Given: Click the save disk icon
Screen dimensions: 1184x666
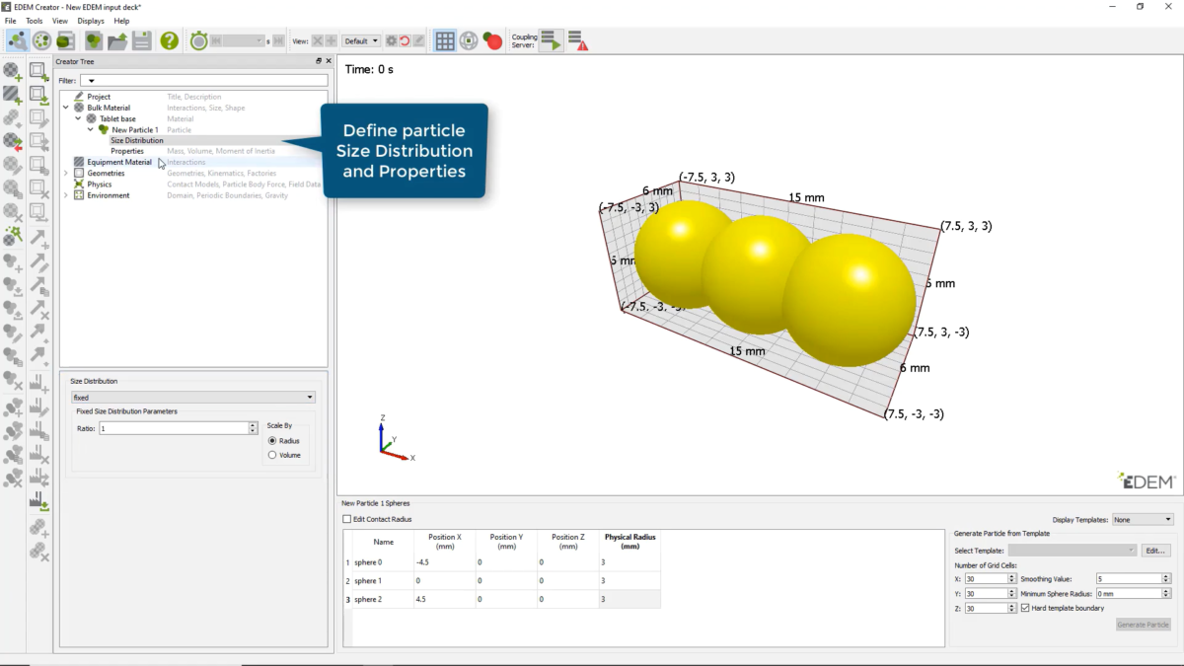Looking at the screenshot, I should (x=142, y=40).
